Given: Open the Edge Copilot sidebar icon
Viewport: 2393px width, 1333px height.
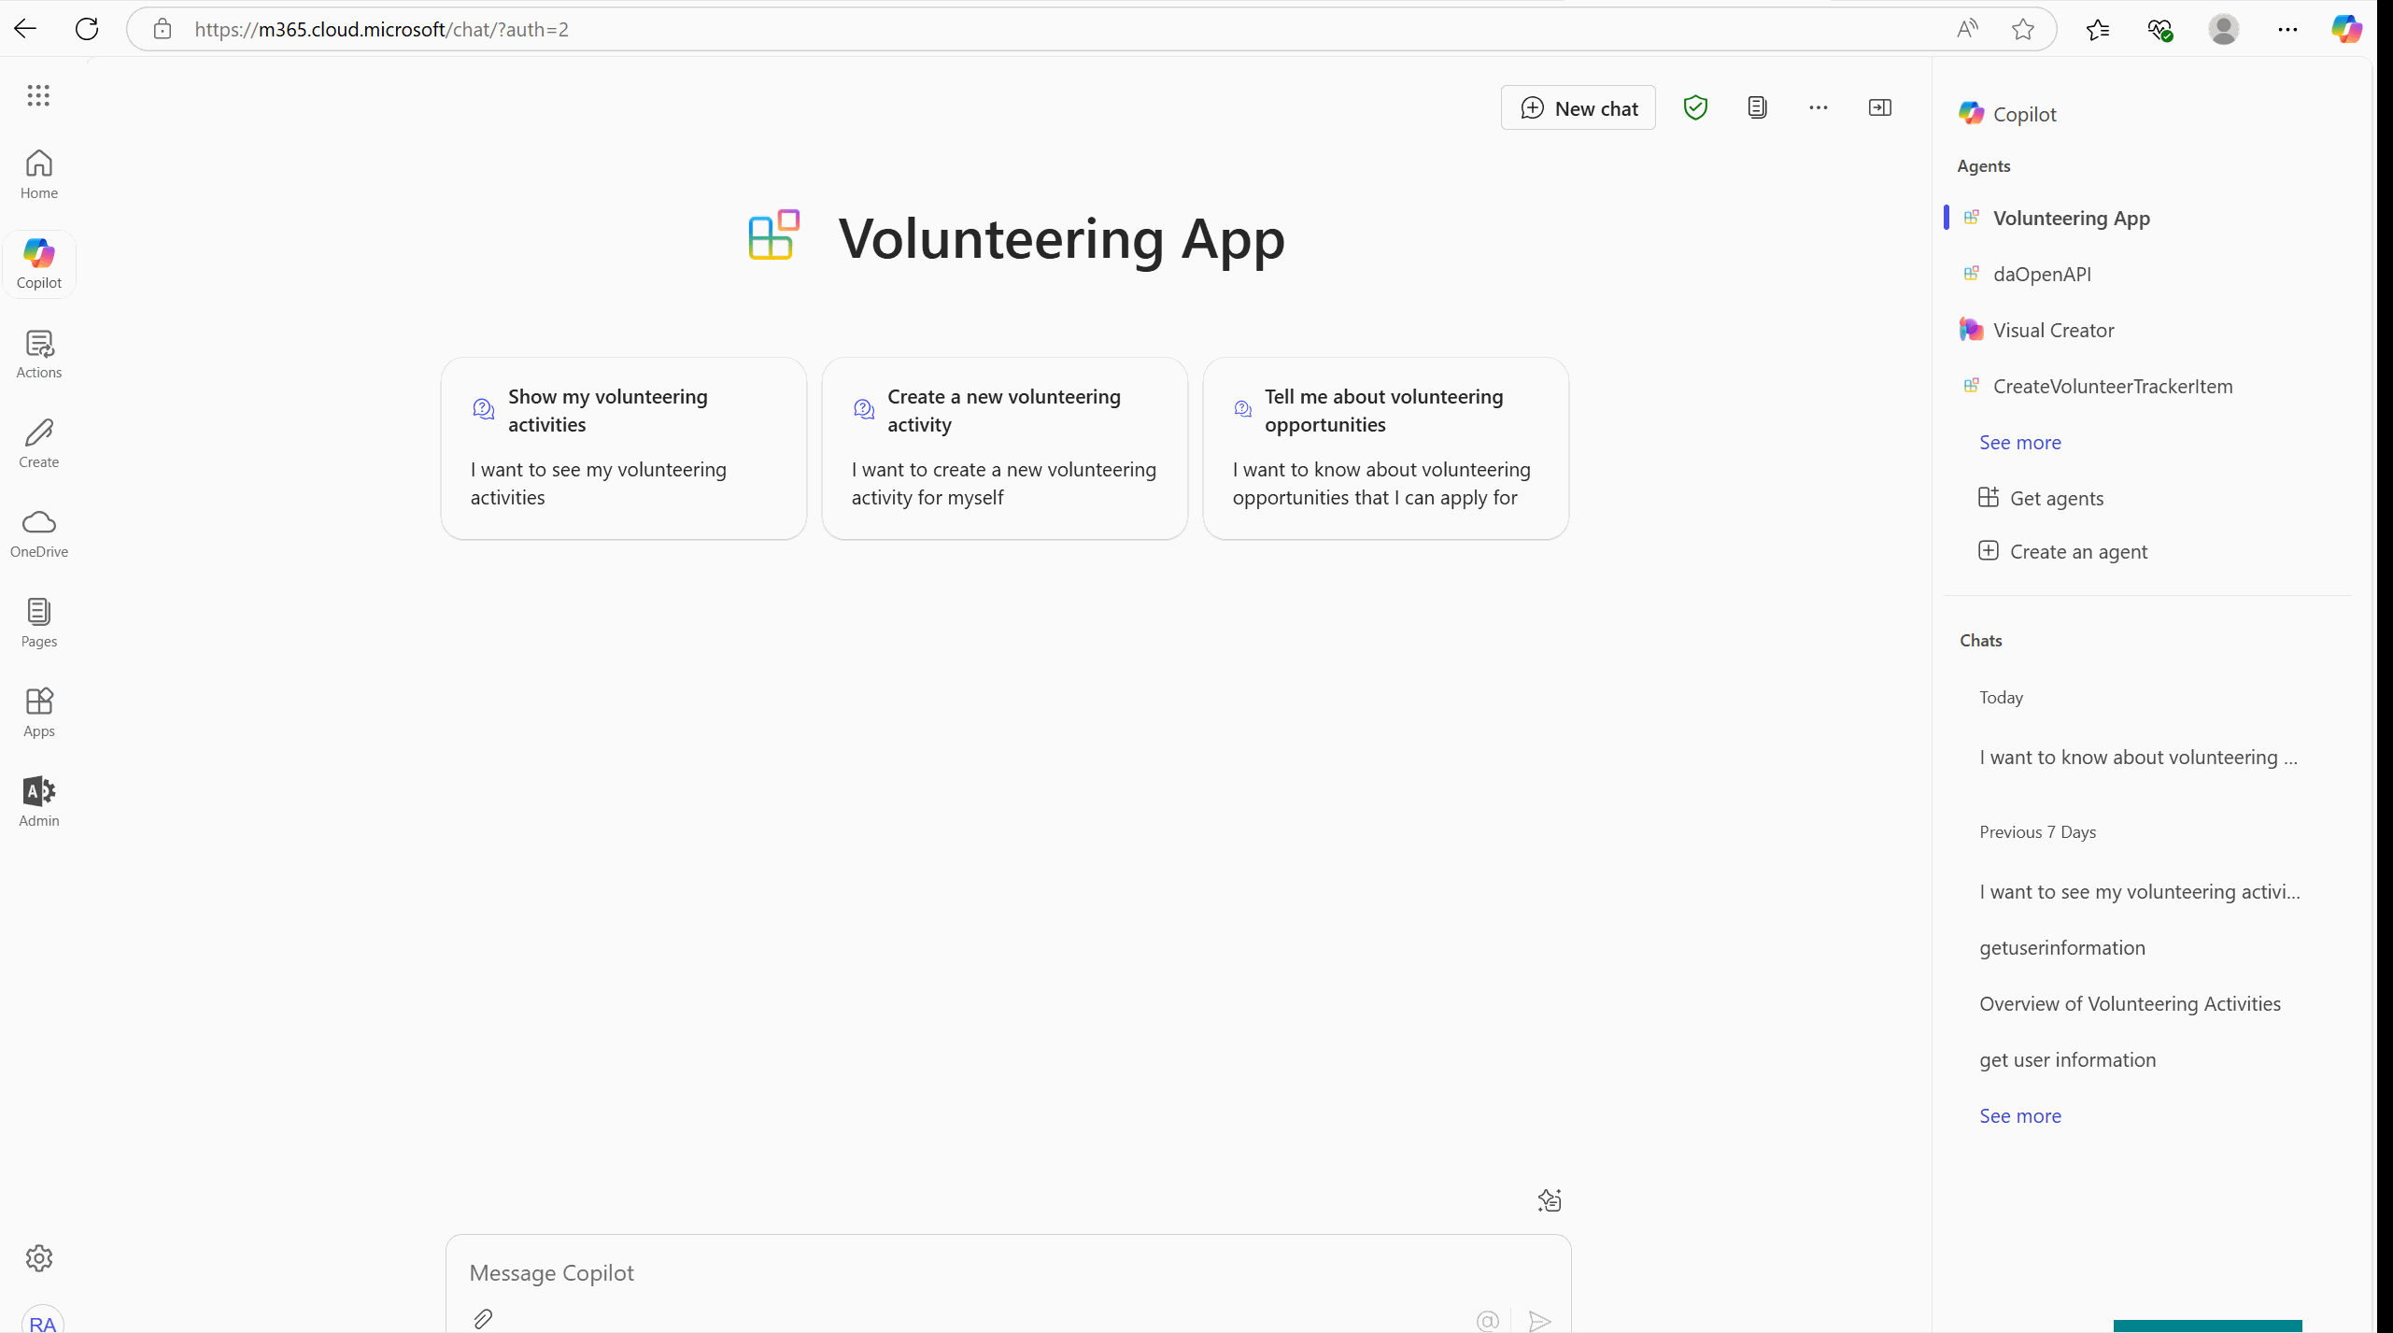Looking at the screenshot, I should click(2346, 29).
